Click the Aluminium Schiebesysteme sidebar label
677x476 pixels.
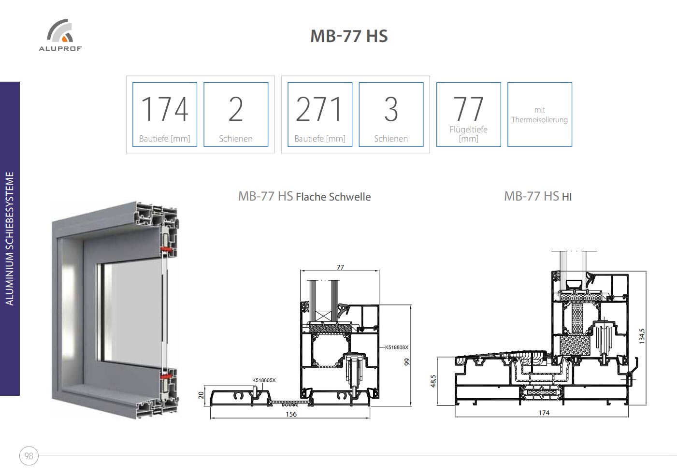[10, 239]
